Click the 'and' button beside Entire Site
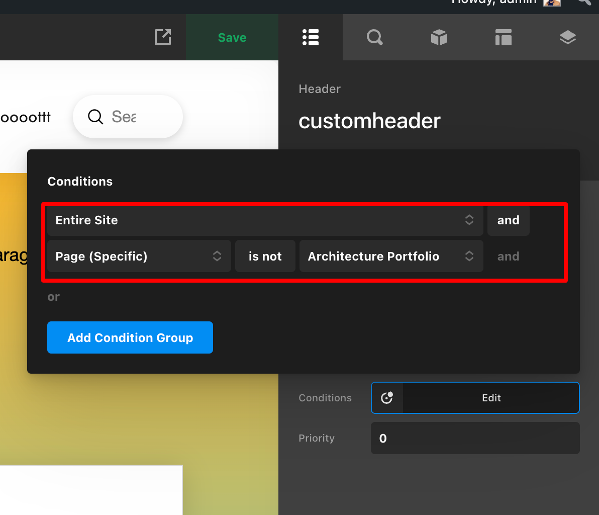 [x=508, y=220]
